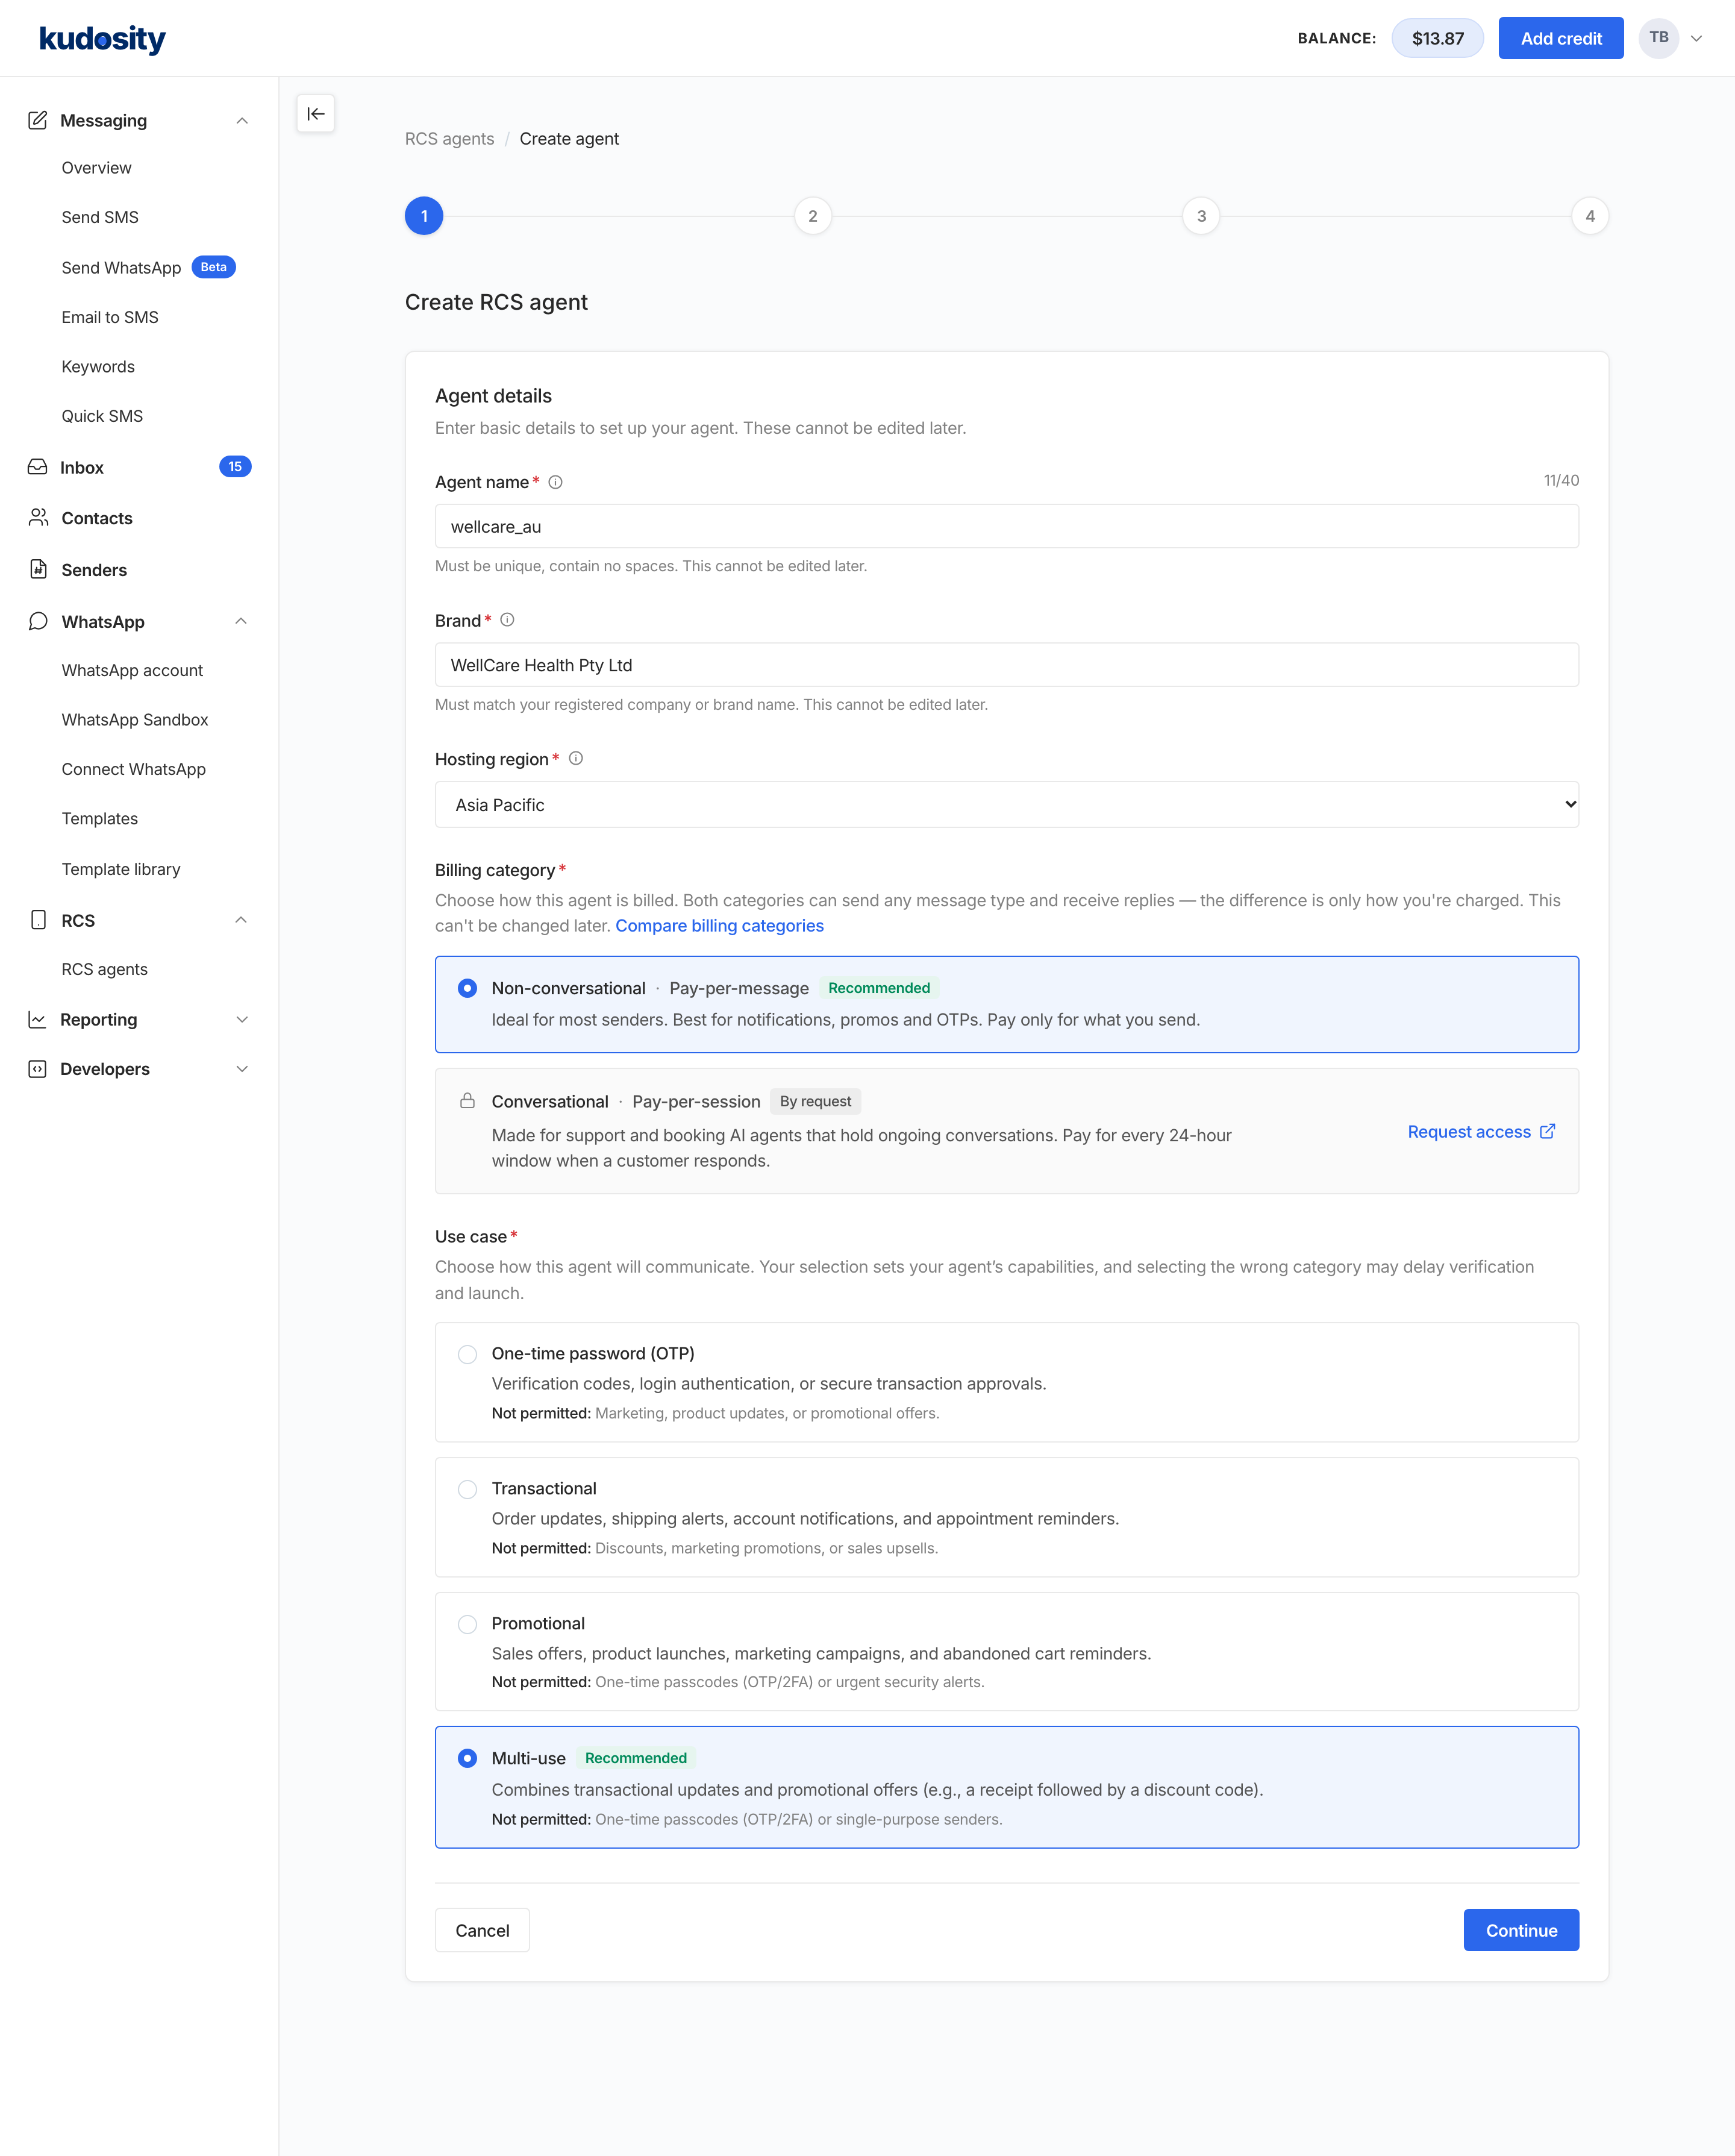Click the Developers code icon
This screenshot has height=2156, width=1735.
[38, 1069]
